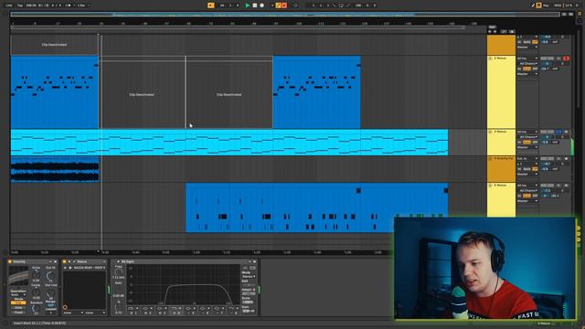Click the Velocity Random knob
Image resolution: width=585 pixels, height=329 pixels.
click(36, 309)
